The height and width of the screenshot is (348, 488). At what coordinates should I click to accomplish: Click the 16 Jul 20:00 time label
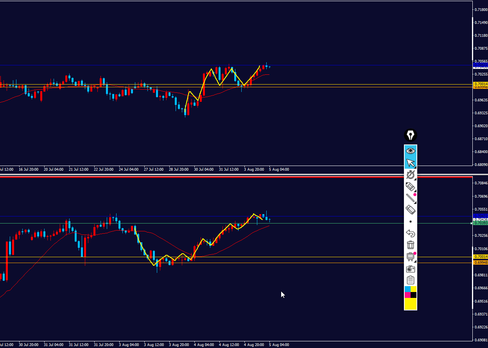point(29,169)
